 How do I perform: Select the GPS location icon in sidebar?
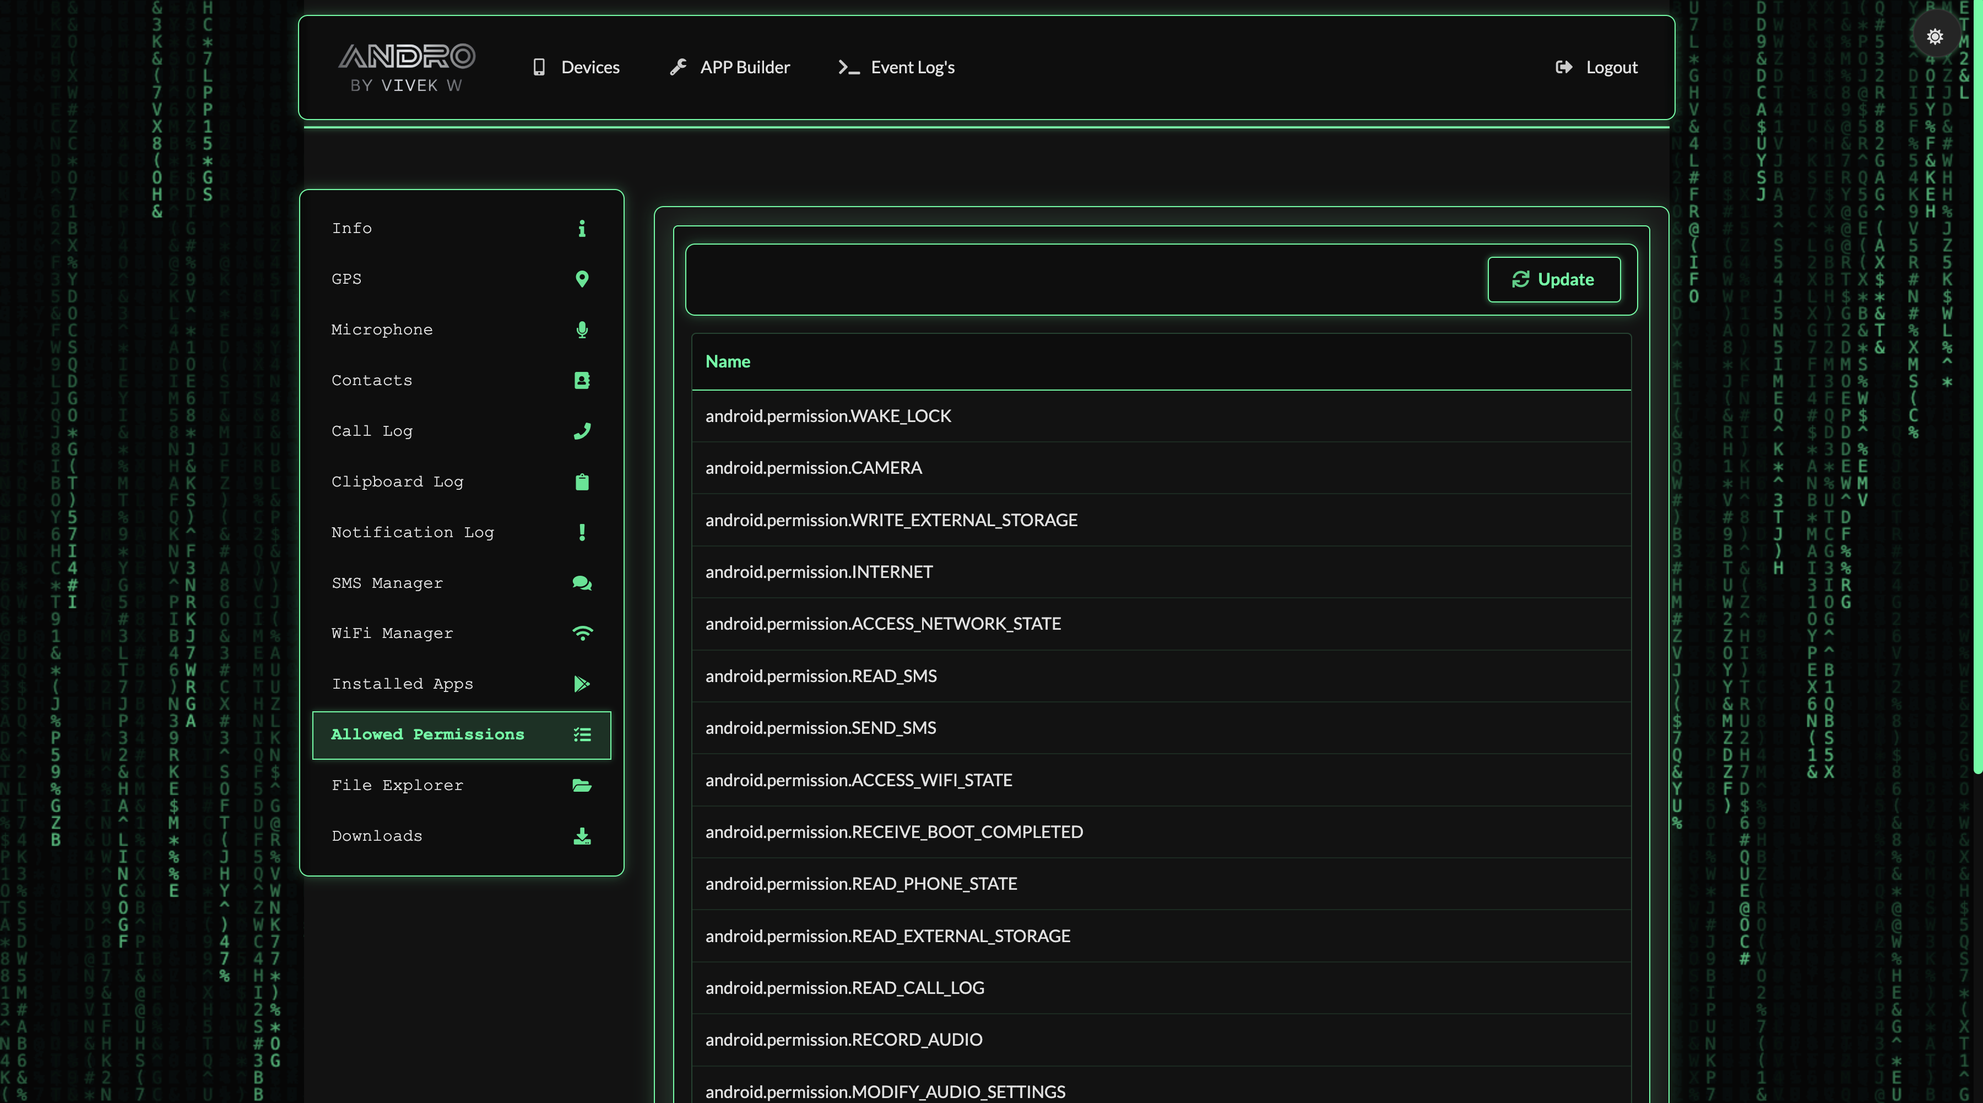pos(583,279)
